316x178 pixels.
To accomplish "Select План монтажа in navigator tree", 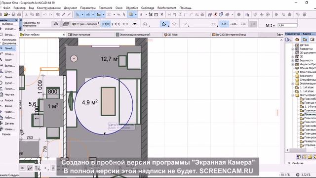I will click(x=310, y=111).
